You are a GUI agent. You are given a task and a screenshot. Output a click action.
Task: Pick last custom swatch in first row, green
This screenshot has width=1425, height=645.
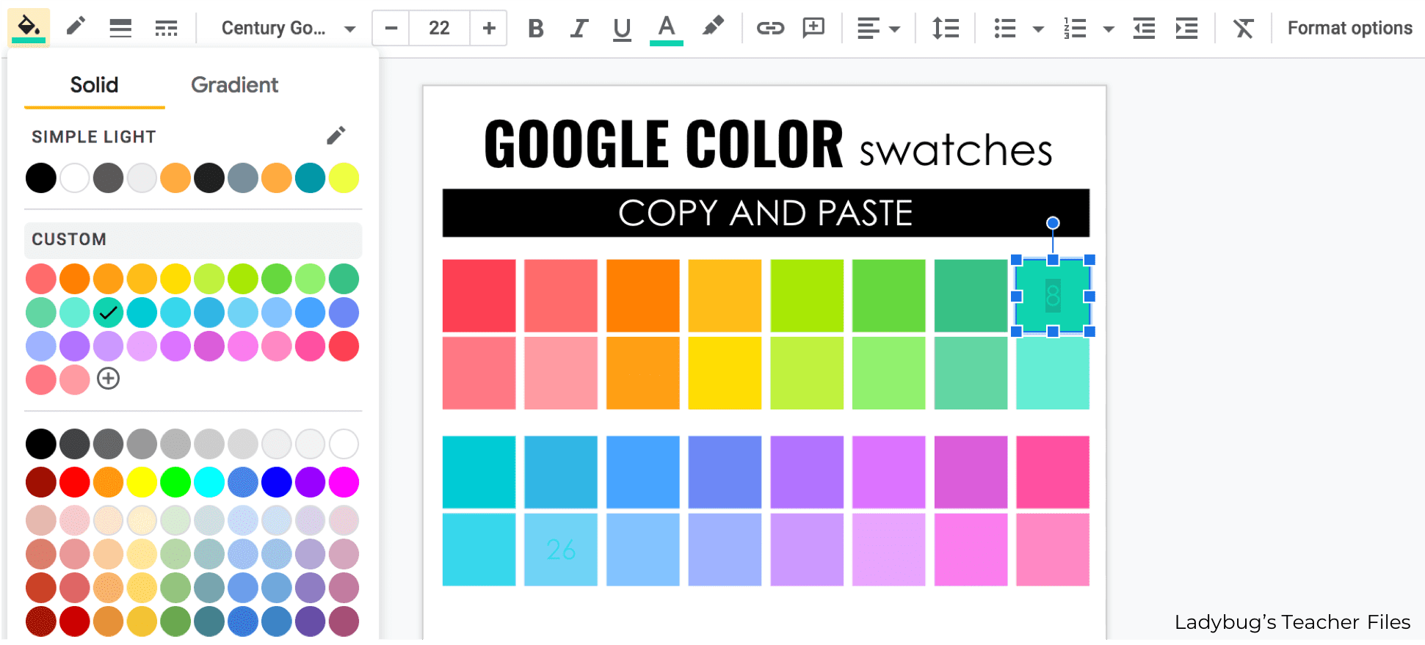click(x=344, y=279)
